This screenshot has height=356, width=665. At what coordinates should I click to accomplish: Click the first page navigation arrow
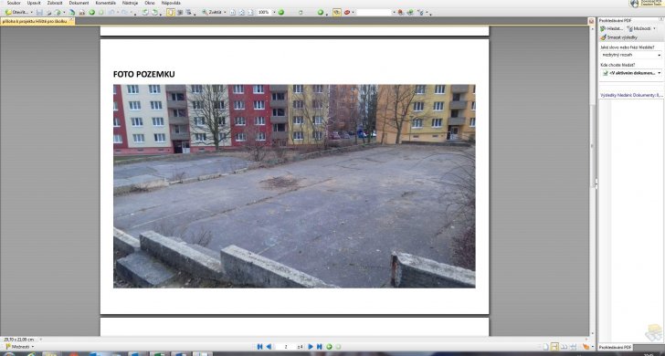click(259, 347)
